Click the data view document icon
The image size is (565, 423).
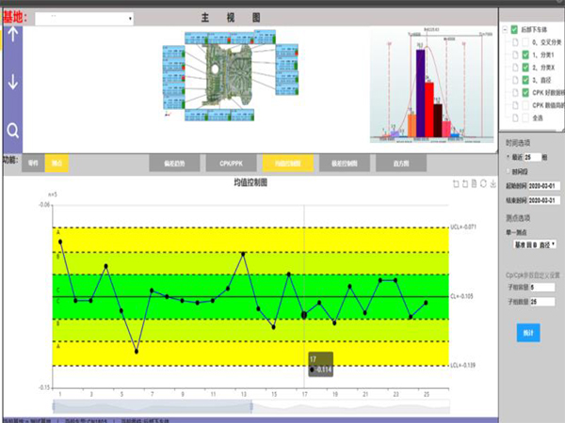(473, 183)
